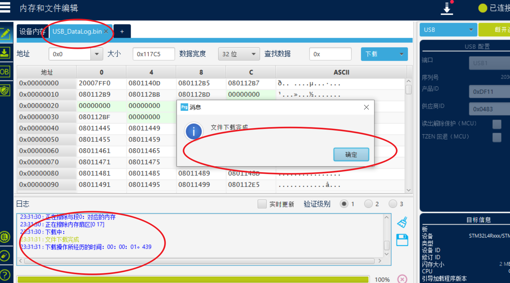Open the hamburger menu icon
Image resolution: width=510 pixels, height=283 pixels.
point(5,8)
